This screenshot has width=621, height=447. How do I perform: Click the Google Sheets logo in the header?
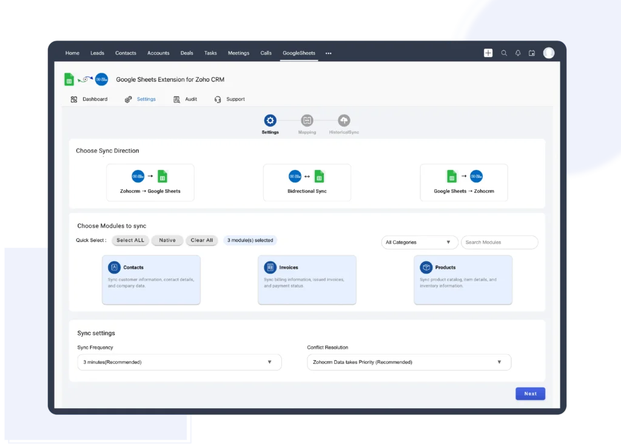point(69,79)
